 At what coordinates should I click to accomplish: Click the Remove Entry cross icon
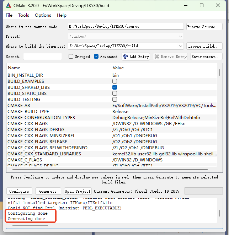coord(157,57)
